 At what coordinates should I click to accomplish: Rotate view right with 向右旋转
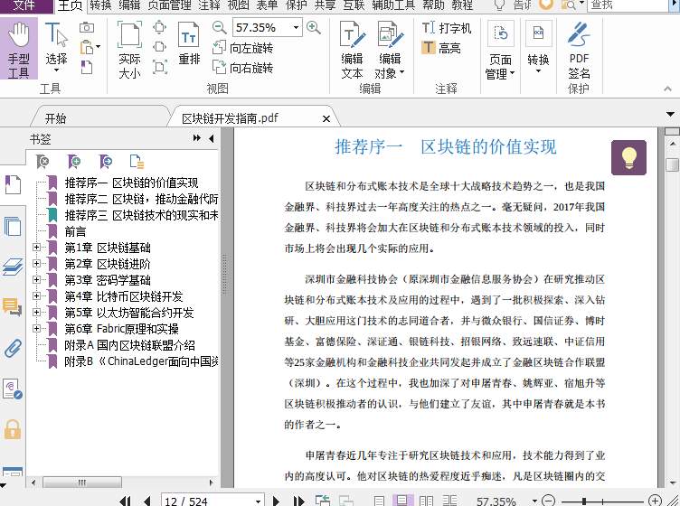pos(242,68)
